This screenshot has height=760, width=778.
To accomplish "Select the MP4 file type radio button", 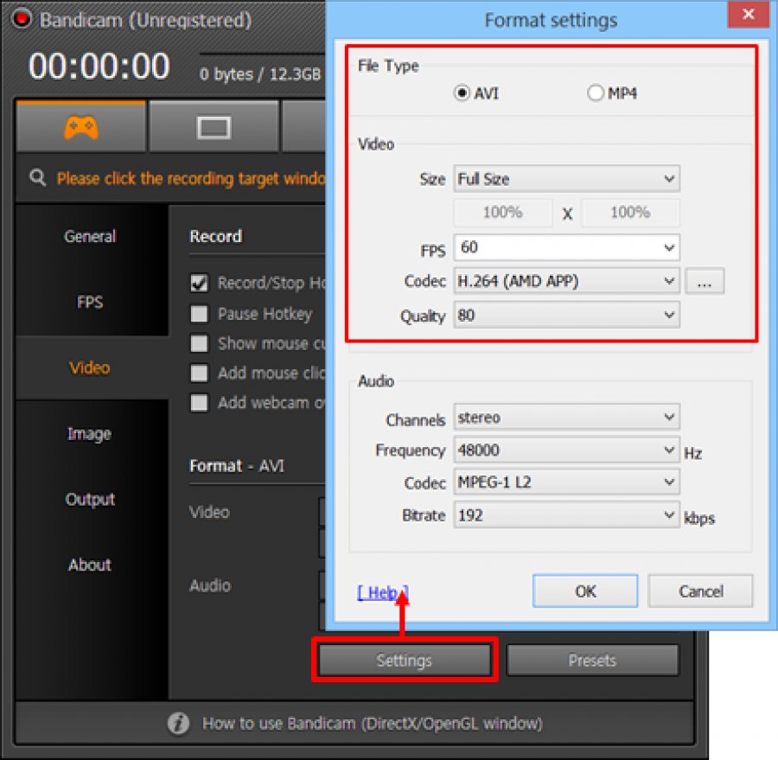I will pos(596,93).
